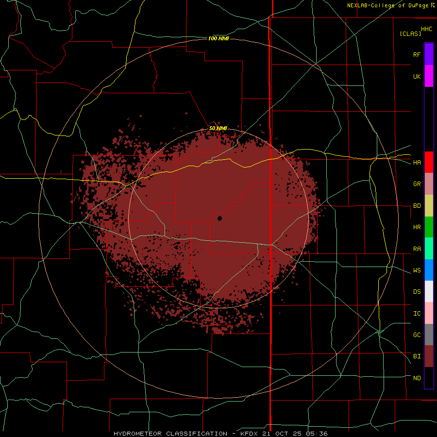The height and width of the screenshot is (437, 437).
Task: Click the ND legend label
Action: tap(417, 378)
